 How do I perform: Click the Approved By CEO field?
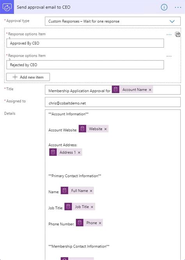85,43
